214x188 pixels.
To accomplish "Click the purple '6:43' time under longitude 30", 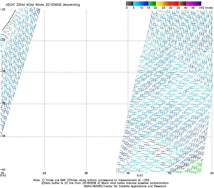I will [3, 176].
